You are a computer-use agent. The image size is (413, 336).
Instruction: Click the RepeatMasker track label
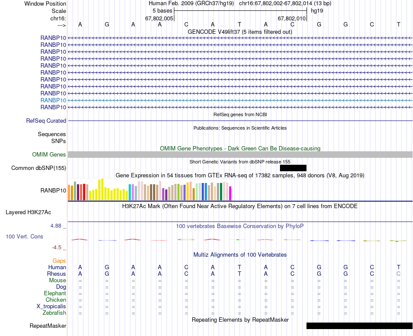click(48, 326)
